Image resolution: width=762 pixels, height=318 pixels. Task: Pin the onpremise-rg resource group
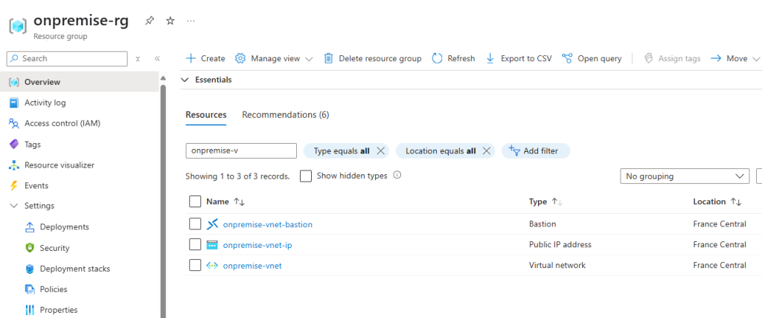(x=150, y=21)
